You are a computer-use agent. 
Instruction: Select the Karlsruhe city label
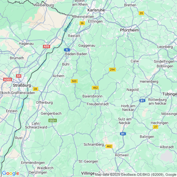click(x=96, y=10)
